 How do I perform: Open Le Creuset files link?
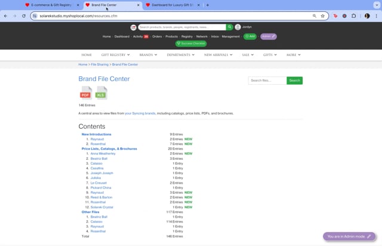click(98, 183)
